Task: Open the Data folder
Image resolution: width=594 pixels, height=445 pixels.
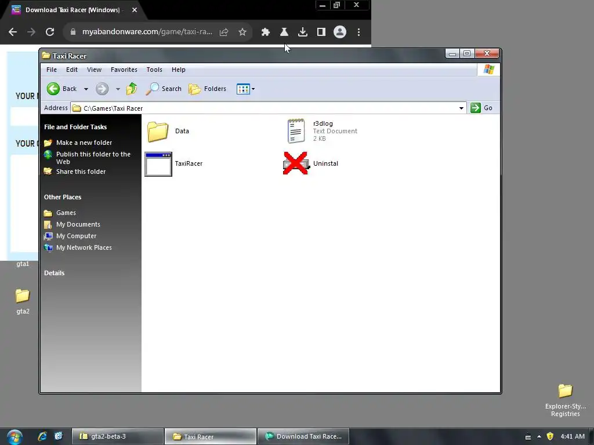Action: click(168, 132)
